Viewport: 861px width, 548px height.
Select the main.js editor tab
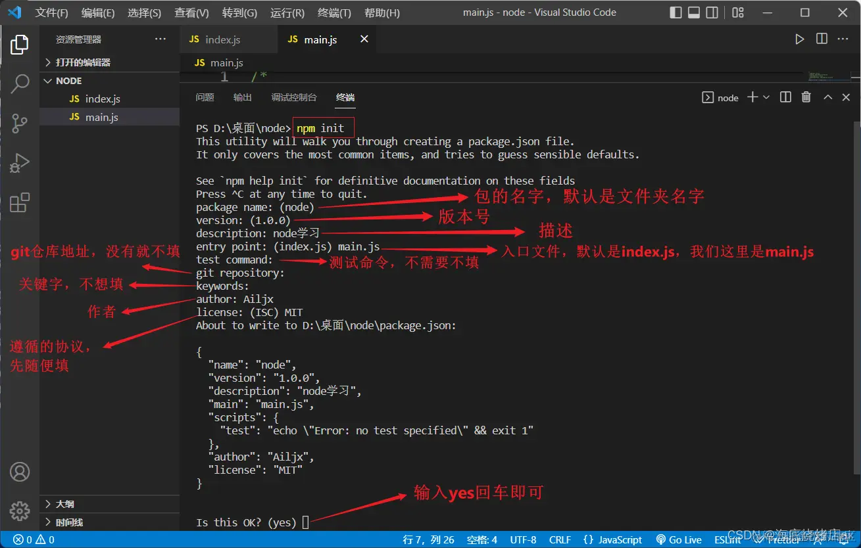coord(328,39)
